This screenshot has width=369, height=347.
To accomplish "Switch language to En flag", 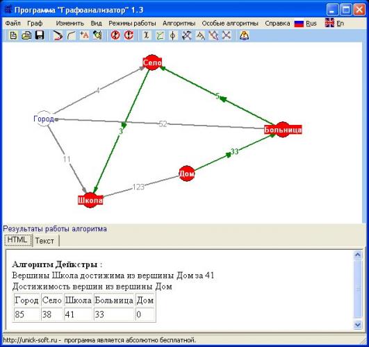I will (x=334, y=23).
